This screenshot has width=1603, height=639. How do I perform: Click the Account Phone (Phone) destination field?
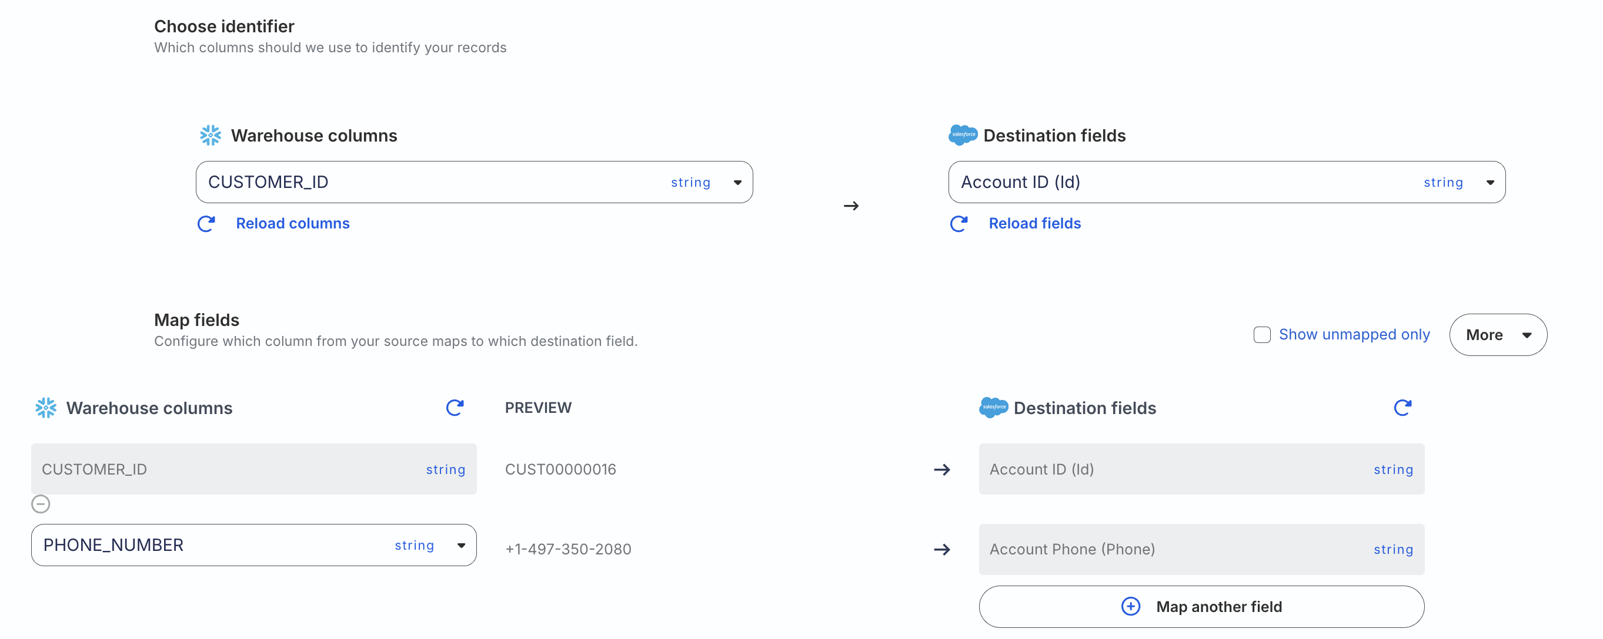point(1201,550)
